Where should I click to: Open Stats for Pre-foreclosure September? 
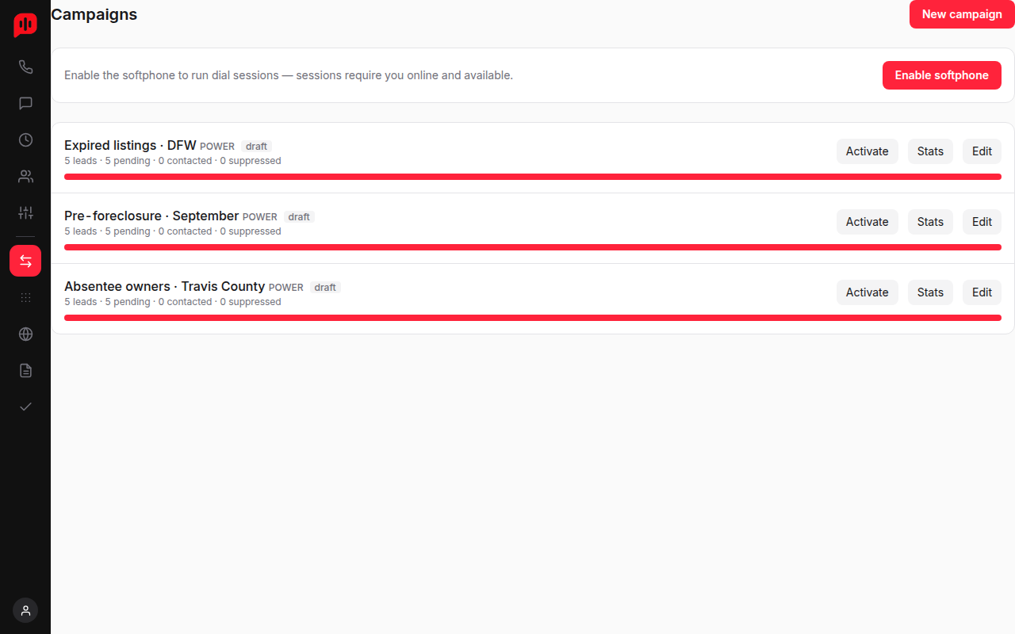click(x=930, y=222)
